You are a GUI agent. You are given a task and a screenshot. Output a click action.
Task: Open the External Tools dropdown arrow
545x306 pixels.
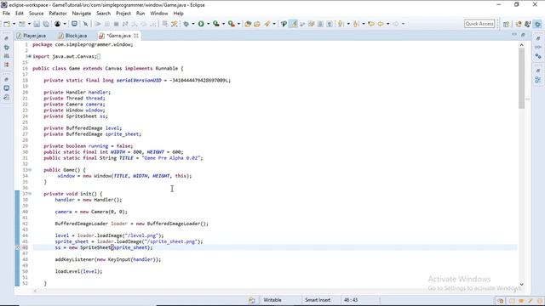(238, 24)
